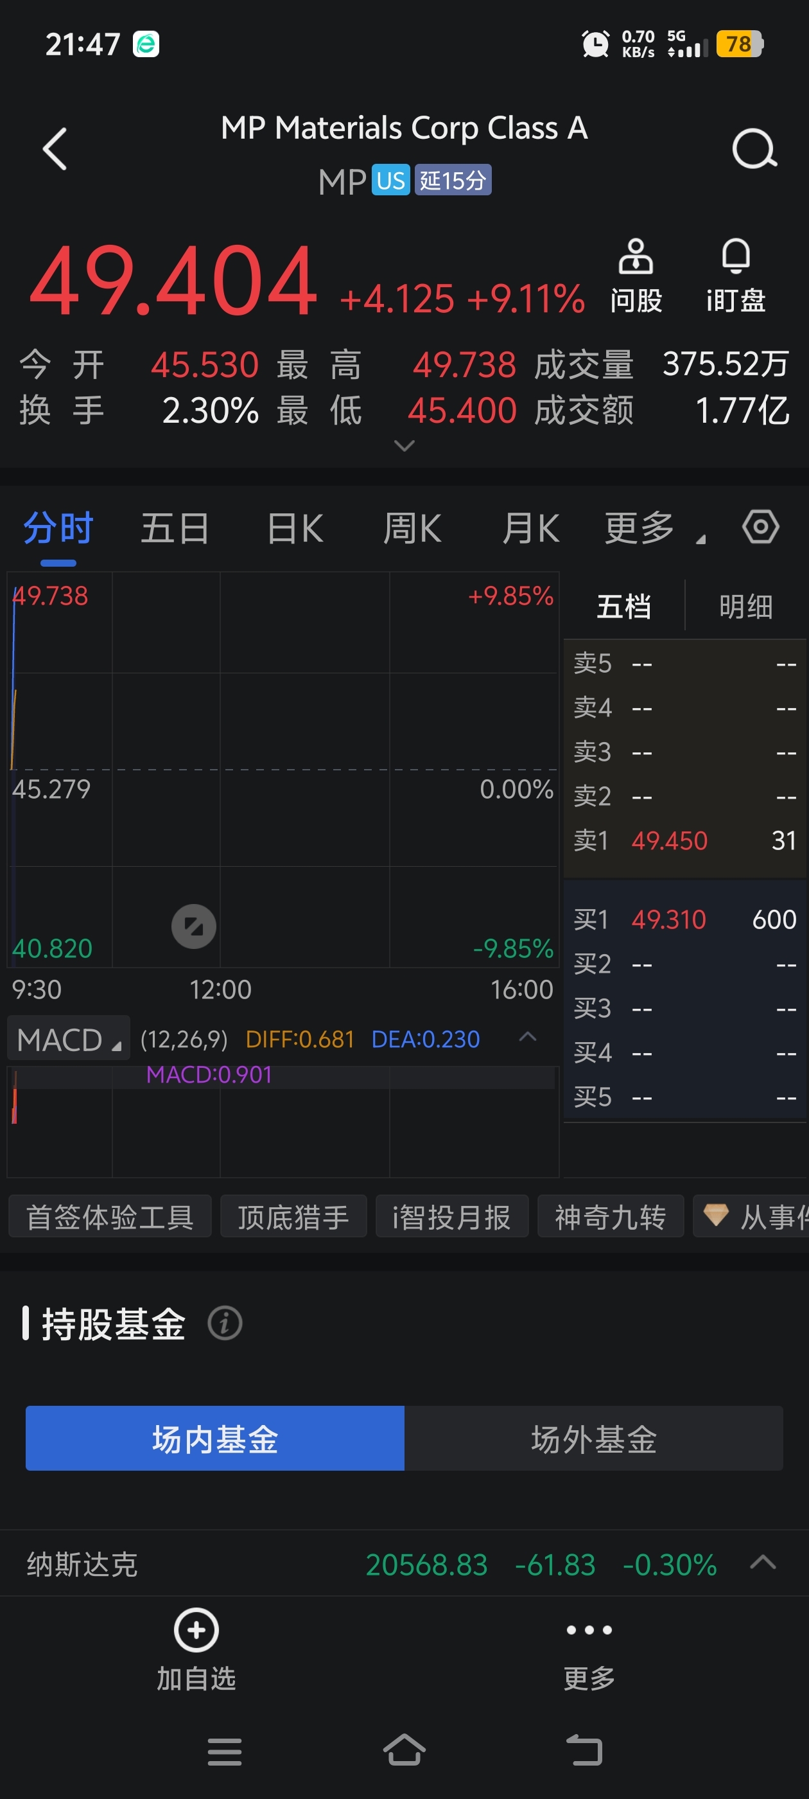Tap the Android home icon
The width and height of the screenshot is (809, 1799).
coord(404,1750)
